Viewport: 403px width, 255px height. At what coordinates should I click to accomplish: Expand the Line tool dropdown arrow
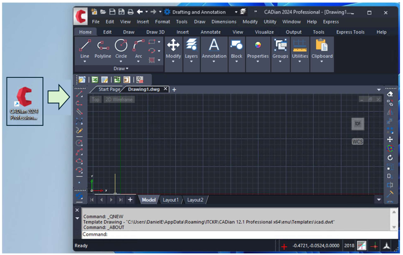click(x=84, y=62)
